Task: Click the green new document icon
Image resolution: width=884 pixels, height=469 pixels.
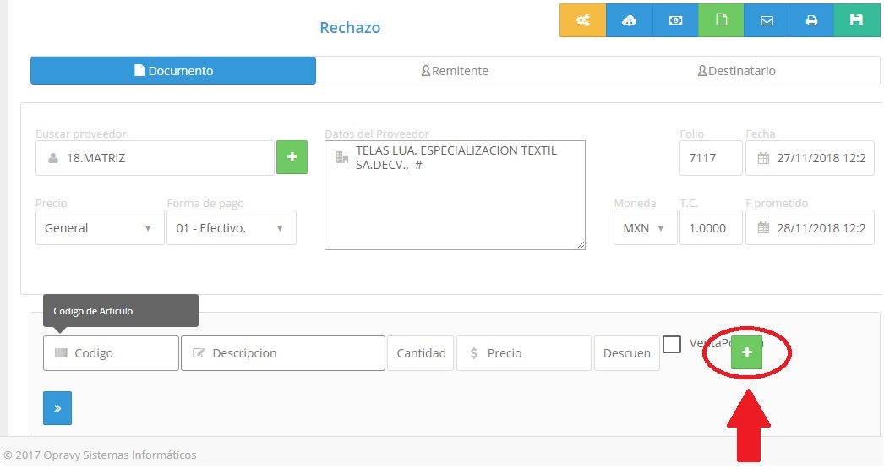Action: point(721,21)
